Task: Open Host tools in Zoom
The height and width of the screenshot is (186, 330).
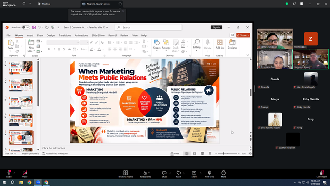Action: [209, 174]
